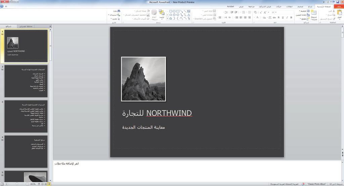Switch to Insert (إدراج) tab
The width and height of the screenshot is (344, 186).
click(310, 7)
